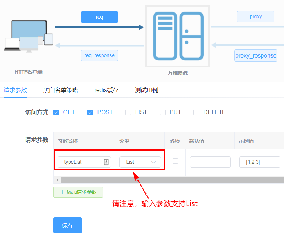284x240 pixels.
Task: Switch to the redis缓存 tab
Action: pyautogui.click(x=106, y=90)
